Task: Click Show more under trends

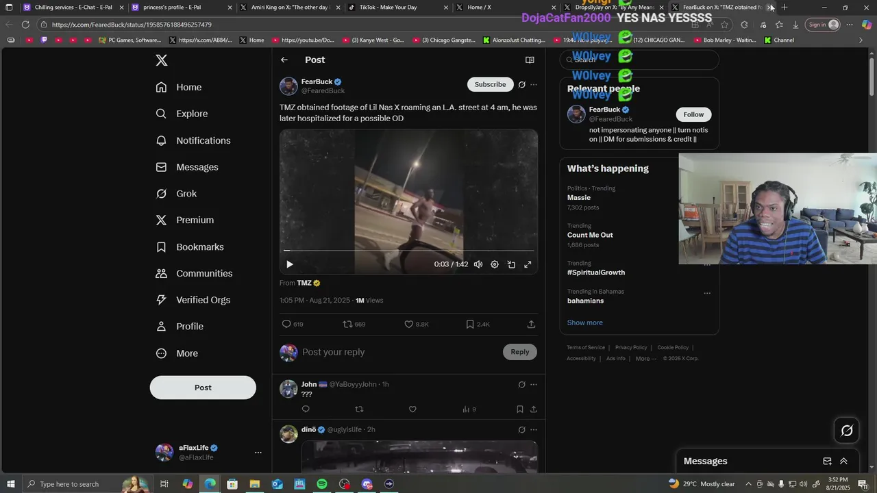Action: pyautogui.click(x=585, y=323)
